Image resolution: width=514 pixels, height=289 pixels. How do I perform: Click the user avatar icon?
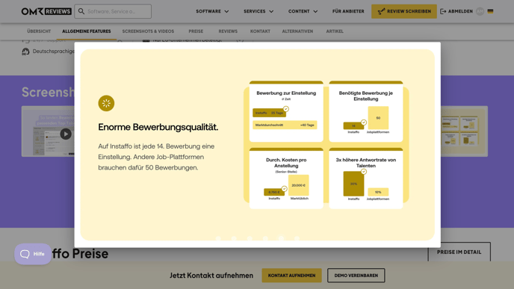[480, 11]
